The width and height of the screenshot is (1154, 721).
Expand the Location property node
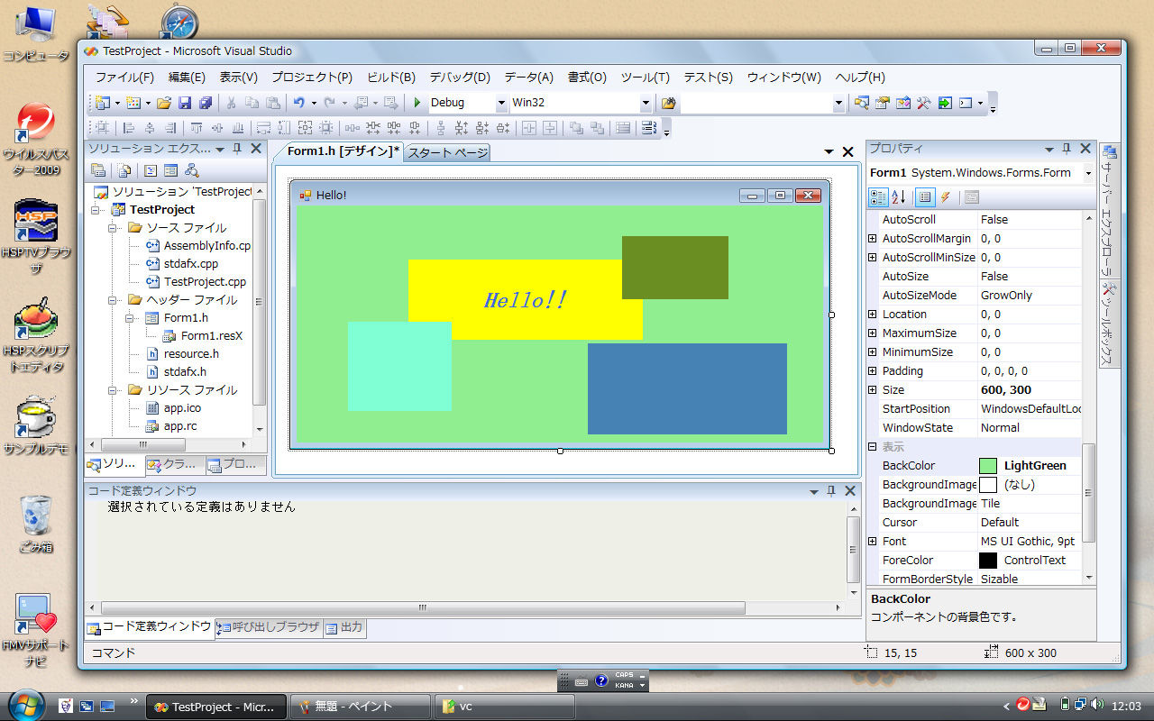[x=872, y=315]
